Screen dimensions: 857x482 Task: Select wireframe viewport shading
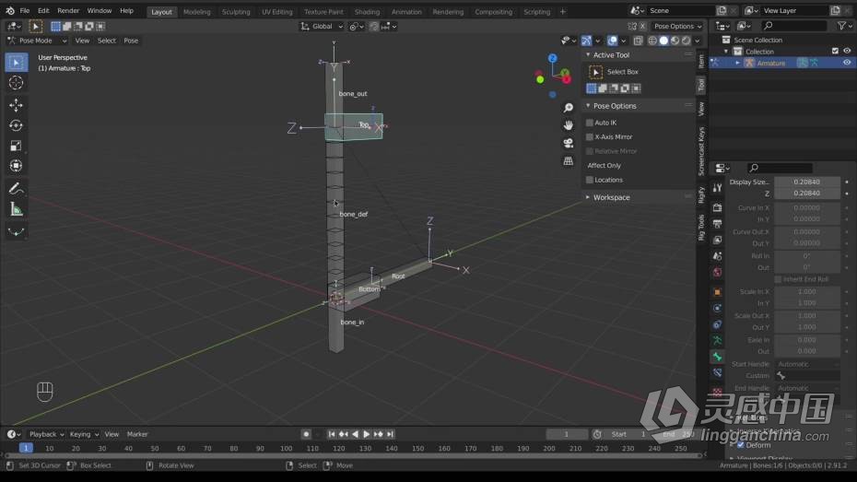click(x=652, y=41)
